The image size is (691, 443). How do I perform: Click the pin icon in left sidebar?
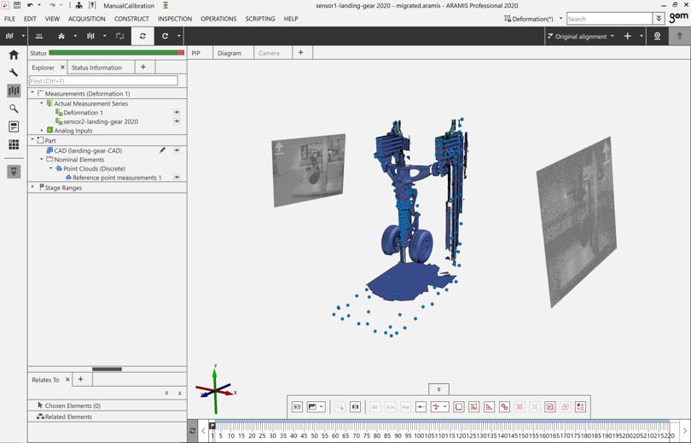pos(14,172)
